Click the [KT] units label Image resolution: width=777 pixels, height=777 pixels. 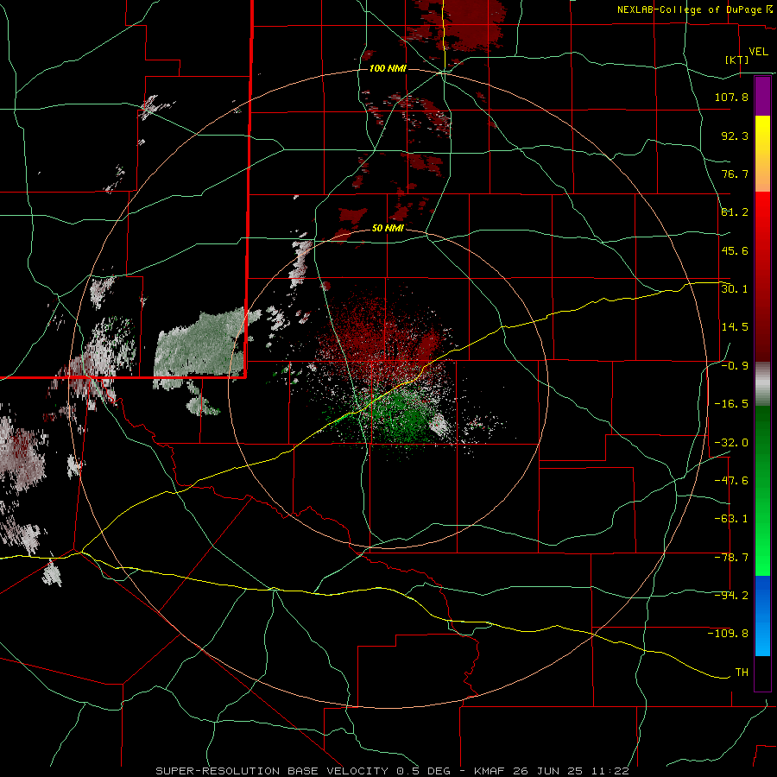click(x=737, y=60)
